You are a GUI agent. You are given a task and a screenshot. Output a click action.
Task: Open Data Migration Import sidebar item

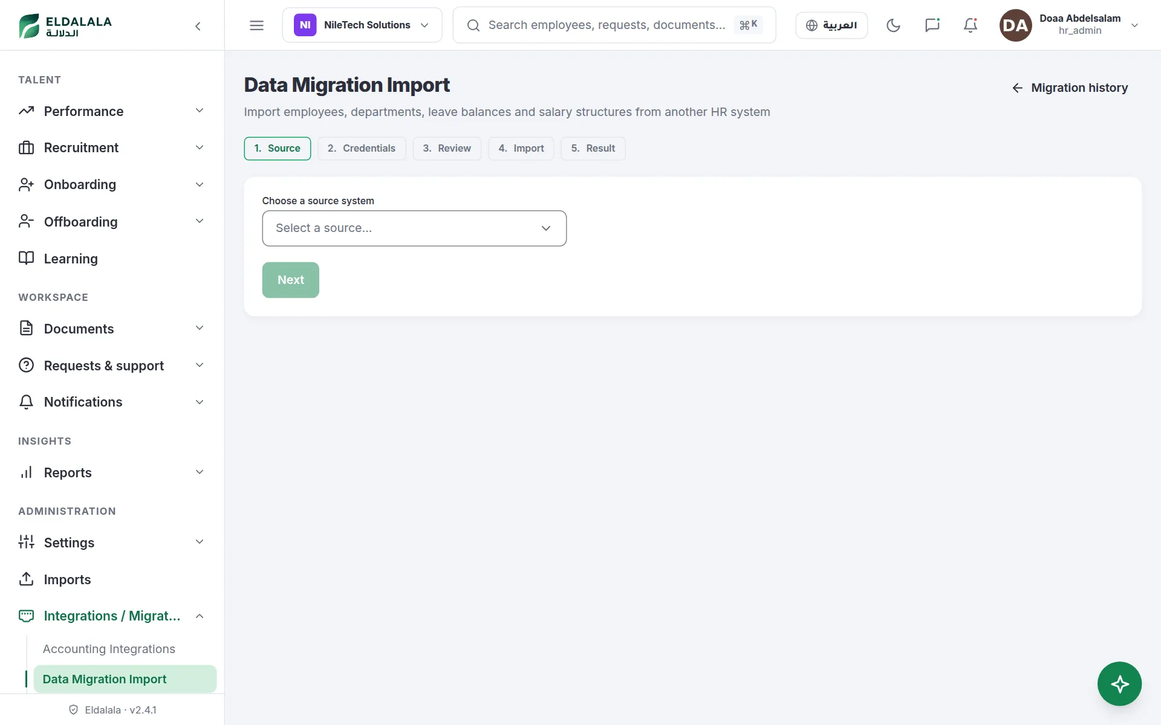click(125, 679)
